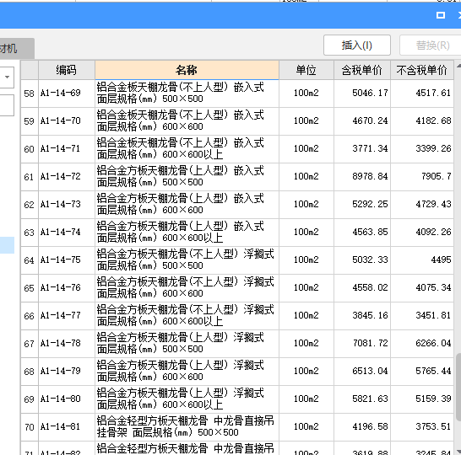461x455 pixels.
Task: Click name cell of row 70 轻型方板 500×500
Action: (187, 427)
